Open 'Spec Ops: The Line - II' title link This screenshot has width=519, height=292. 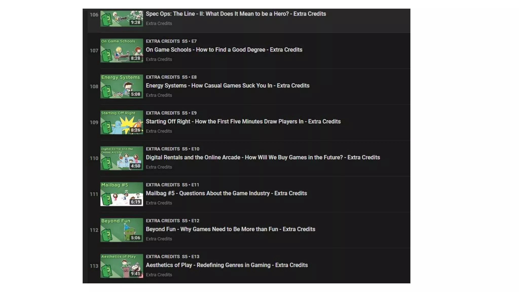[236, 14]
